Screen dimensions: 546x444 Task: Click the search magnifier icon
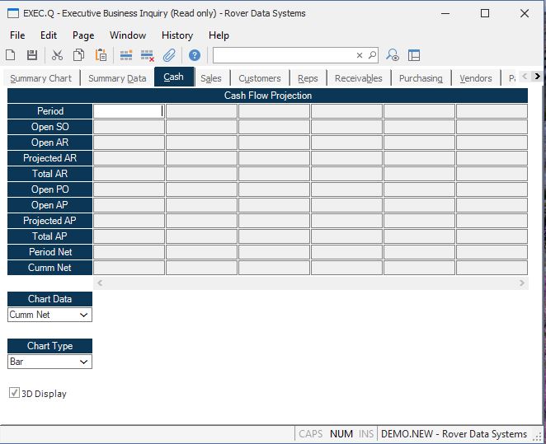(x=372, y=55)
